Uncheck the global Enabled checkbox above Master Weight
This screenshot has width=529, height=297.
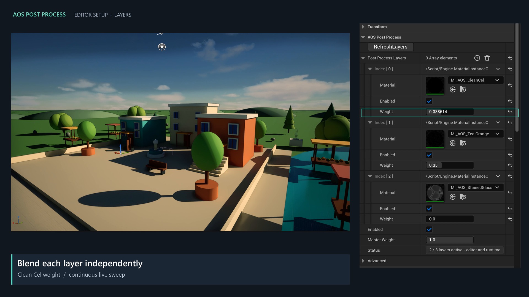pos(429,229)
